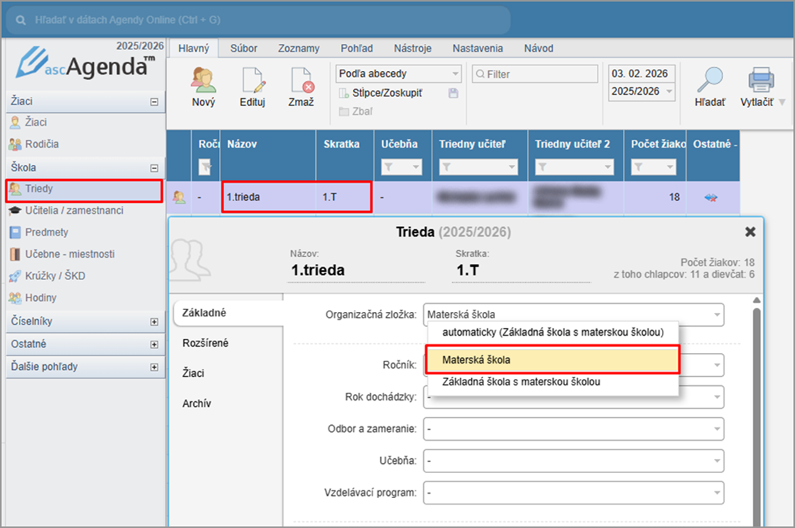Click the Edituj pencil icon
The image size is (795, 528).
[252, 81]
